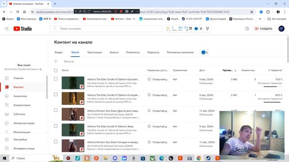Select checkbox for Horizon Другое дело short
The height and width of the screenshot is (162, 289).
[x=56, y=110]
